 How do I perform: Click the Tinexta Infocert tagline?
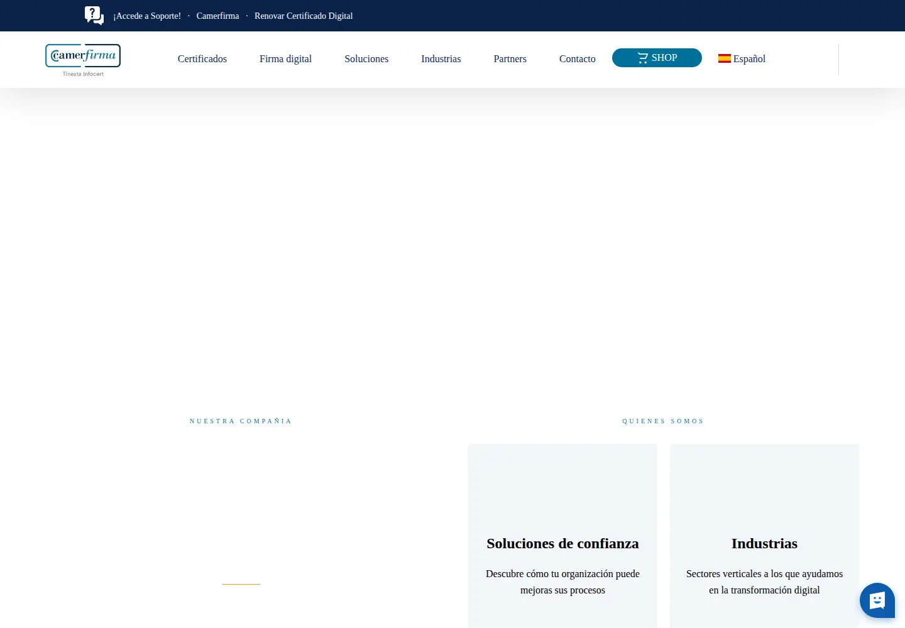[x=83, y=74]
